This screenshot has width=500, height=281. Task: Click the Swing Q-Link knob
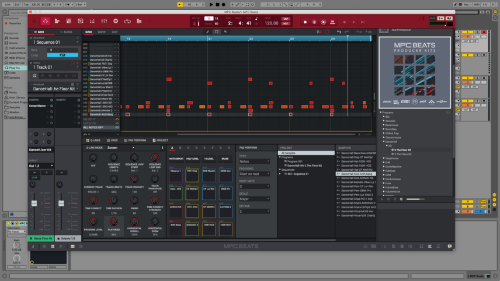pyautogui.click(x=134, y=201)
